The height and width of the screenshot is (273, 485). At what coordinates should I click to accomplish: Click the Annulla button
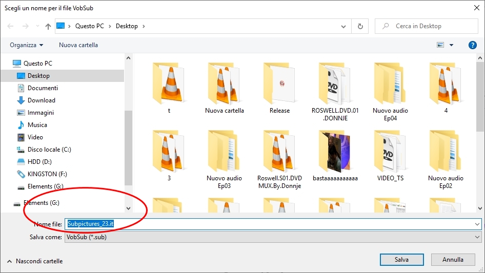pos(453,260)
